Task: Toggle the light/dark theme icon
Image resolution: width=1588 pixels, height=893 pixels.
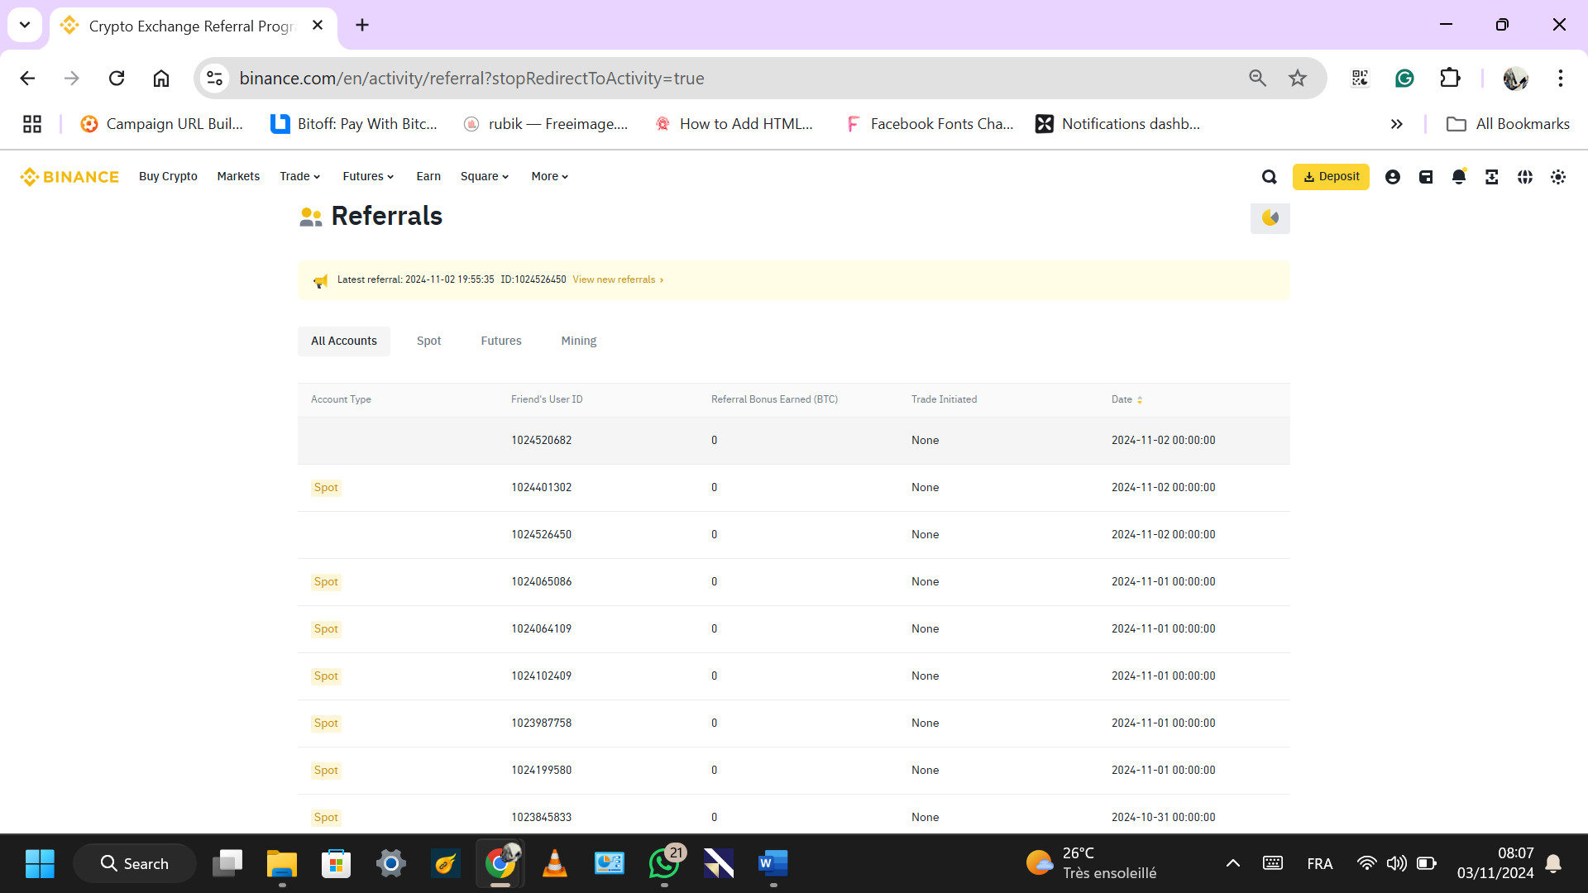Action: pos(1558,177)
